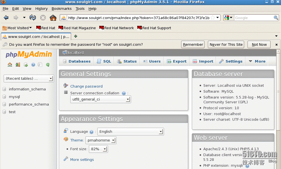The height and width of the screenshot is (169, 281).
Task: Select the performance_schema database in sidebar
Action: pos(29,104)
